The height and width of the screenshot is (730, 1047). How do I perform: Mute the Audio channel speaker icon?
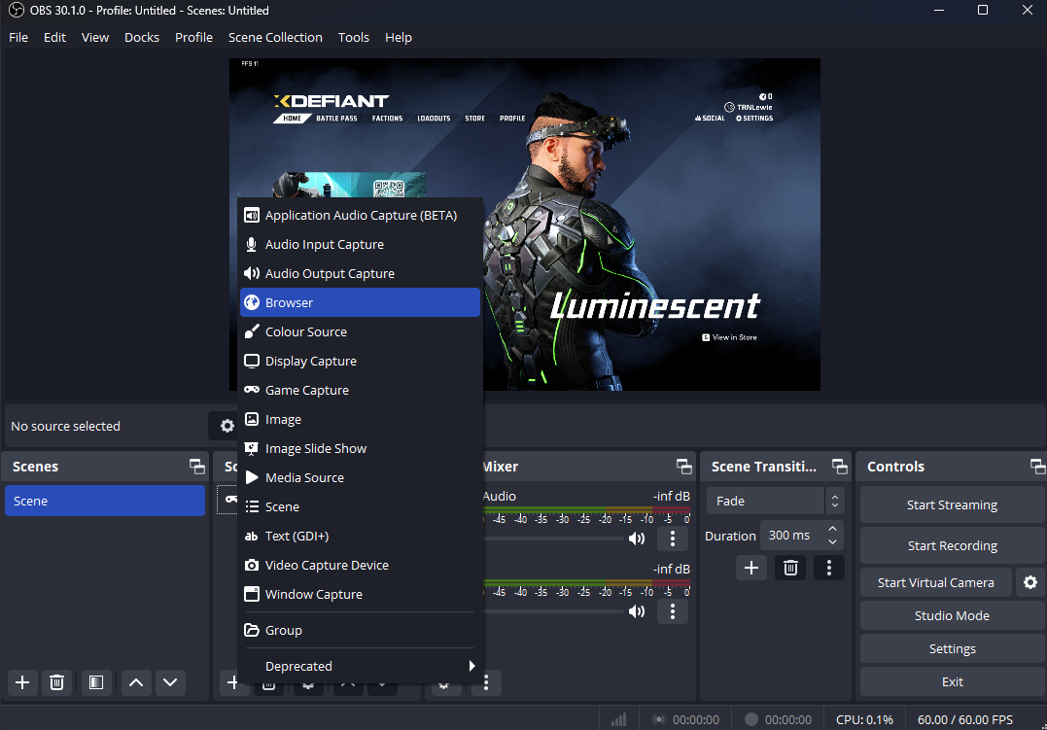[637, 539]
